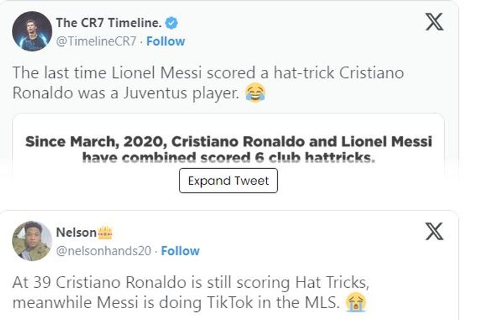
Task: Click the laughing emoji in CR7 Timeline tweet
Action: 255,93
